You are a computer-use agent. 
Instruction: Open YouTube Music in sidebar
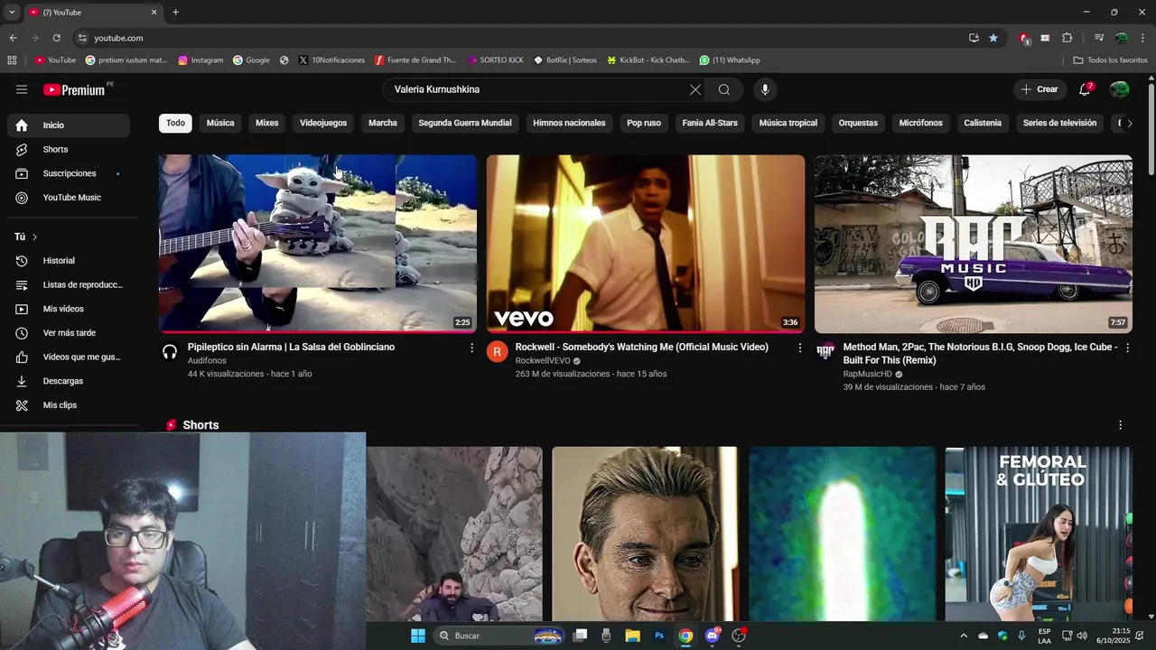[x=69, y=198]
